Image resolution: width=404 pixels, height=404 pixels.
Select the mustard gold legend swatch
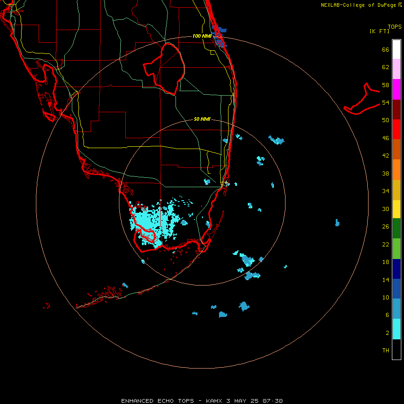(396, 190)
